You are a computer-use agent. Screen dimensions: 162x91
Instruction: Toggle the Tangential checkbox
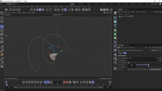(x=128, y=63)
